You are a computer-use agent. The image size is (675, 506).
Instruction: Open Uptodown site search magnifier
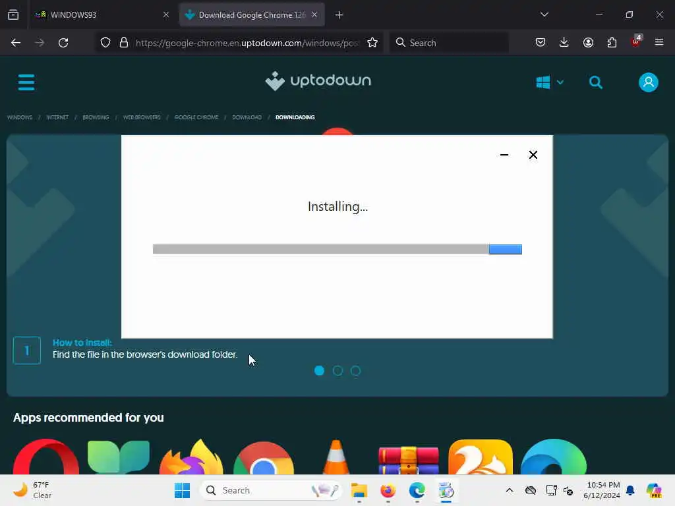pos(596,82)
